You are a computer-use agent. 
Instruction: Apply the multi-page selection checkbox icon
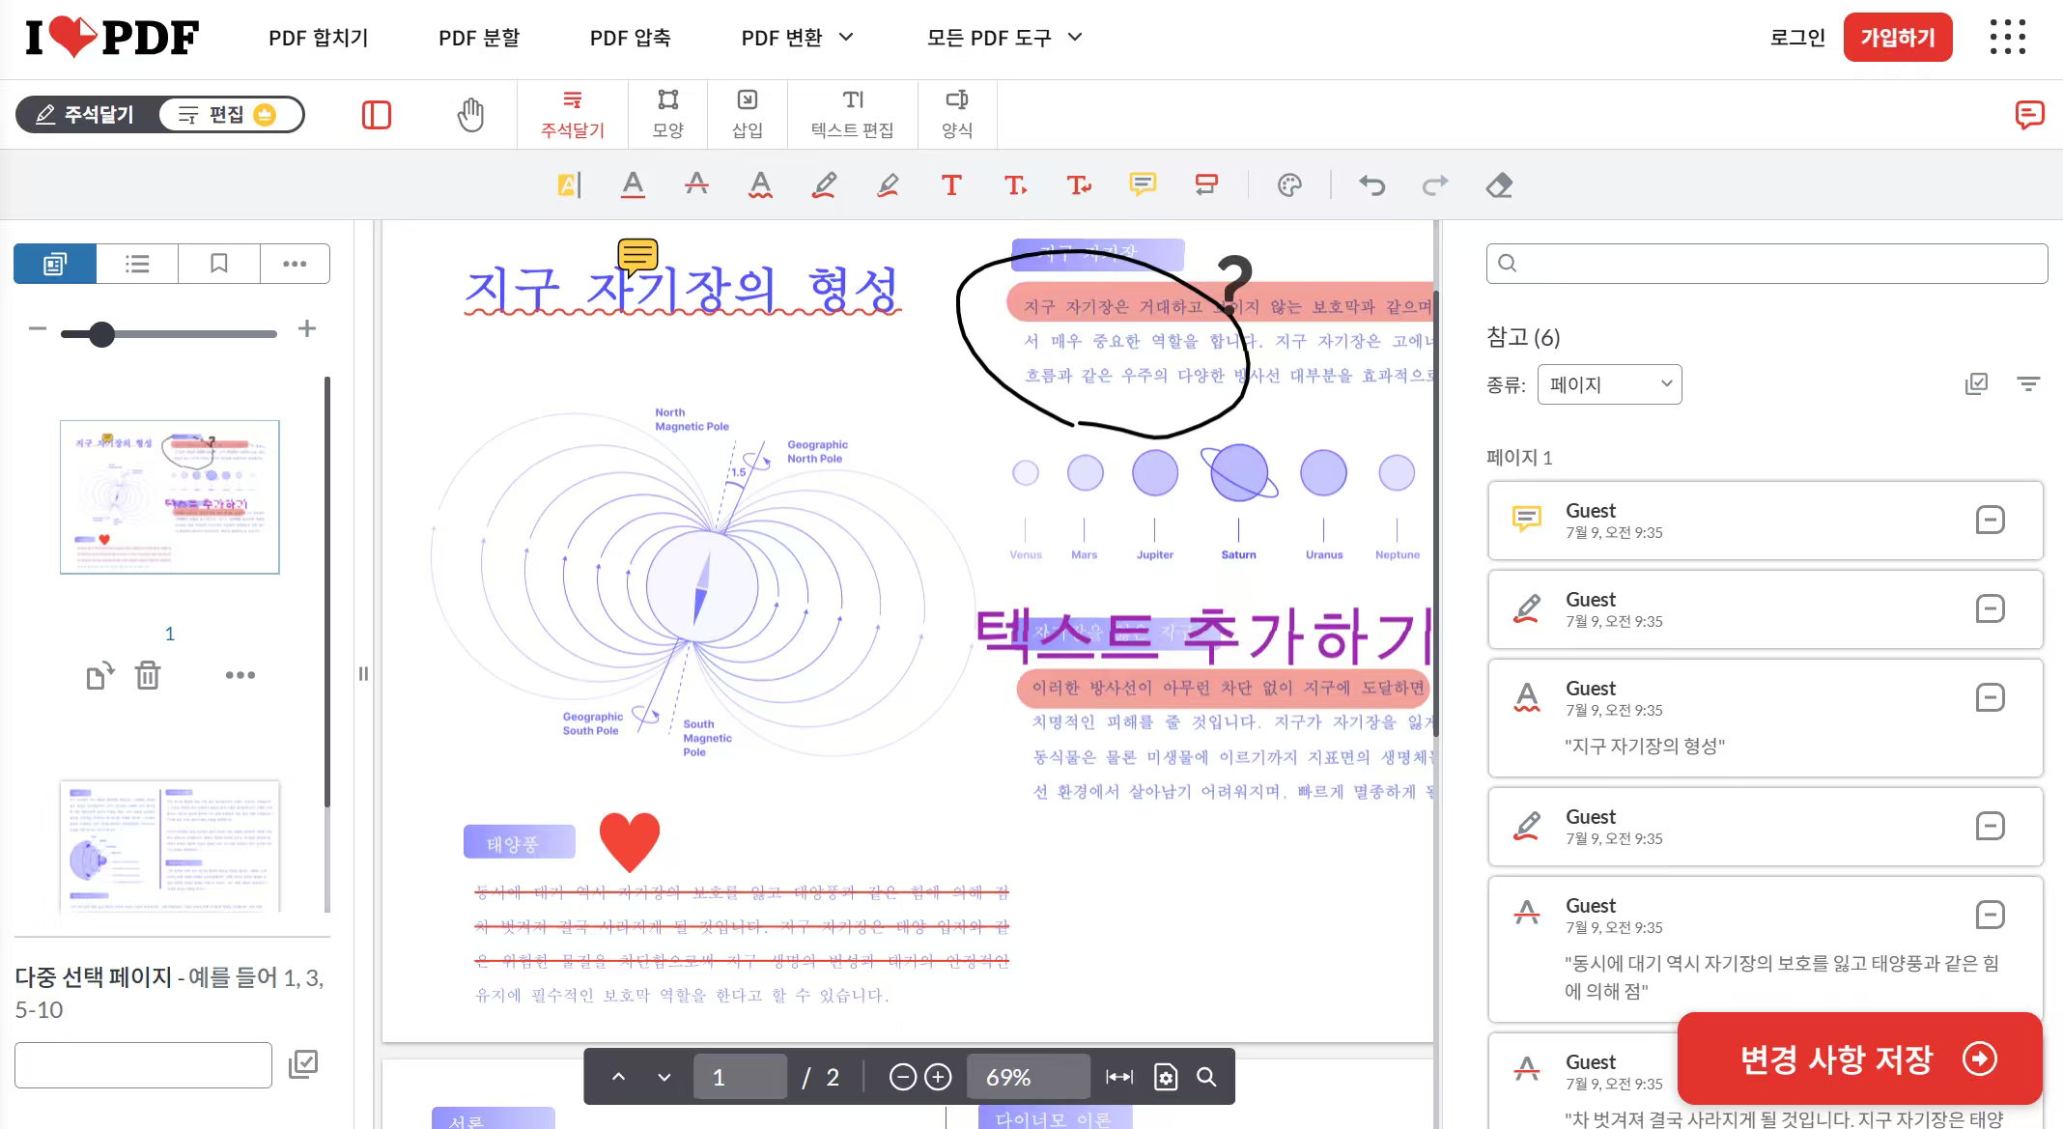(x=303, y=1064)
